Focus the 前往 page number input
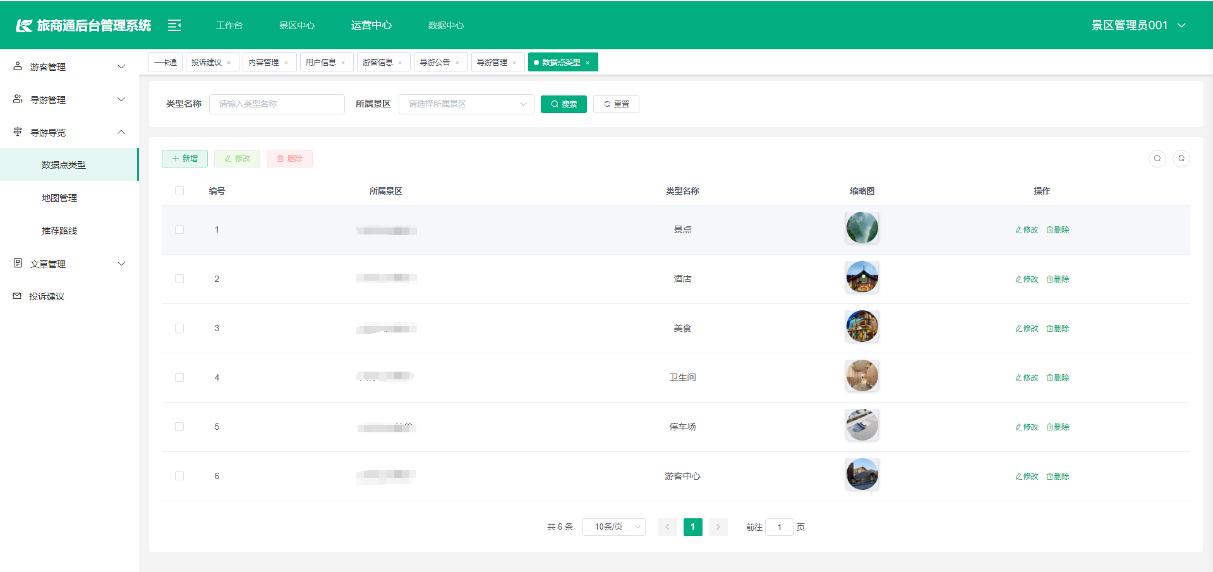 (779, 527)
